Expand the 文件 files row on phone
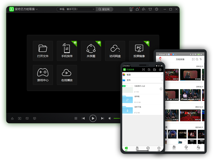 (142, 80)
